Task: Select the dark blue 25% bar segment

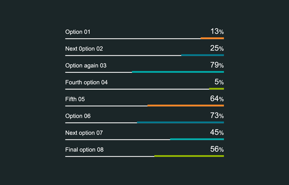Action: pos(203,55)
